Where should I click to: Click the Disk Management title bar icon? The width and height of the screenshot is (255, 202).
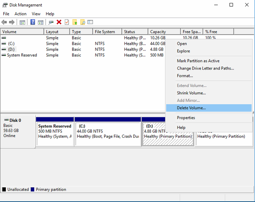coord(5,5)
